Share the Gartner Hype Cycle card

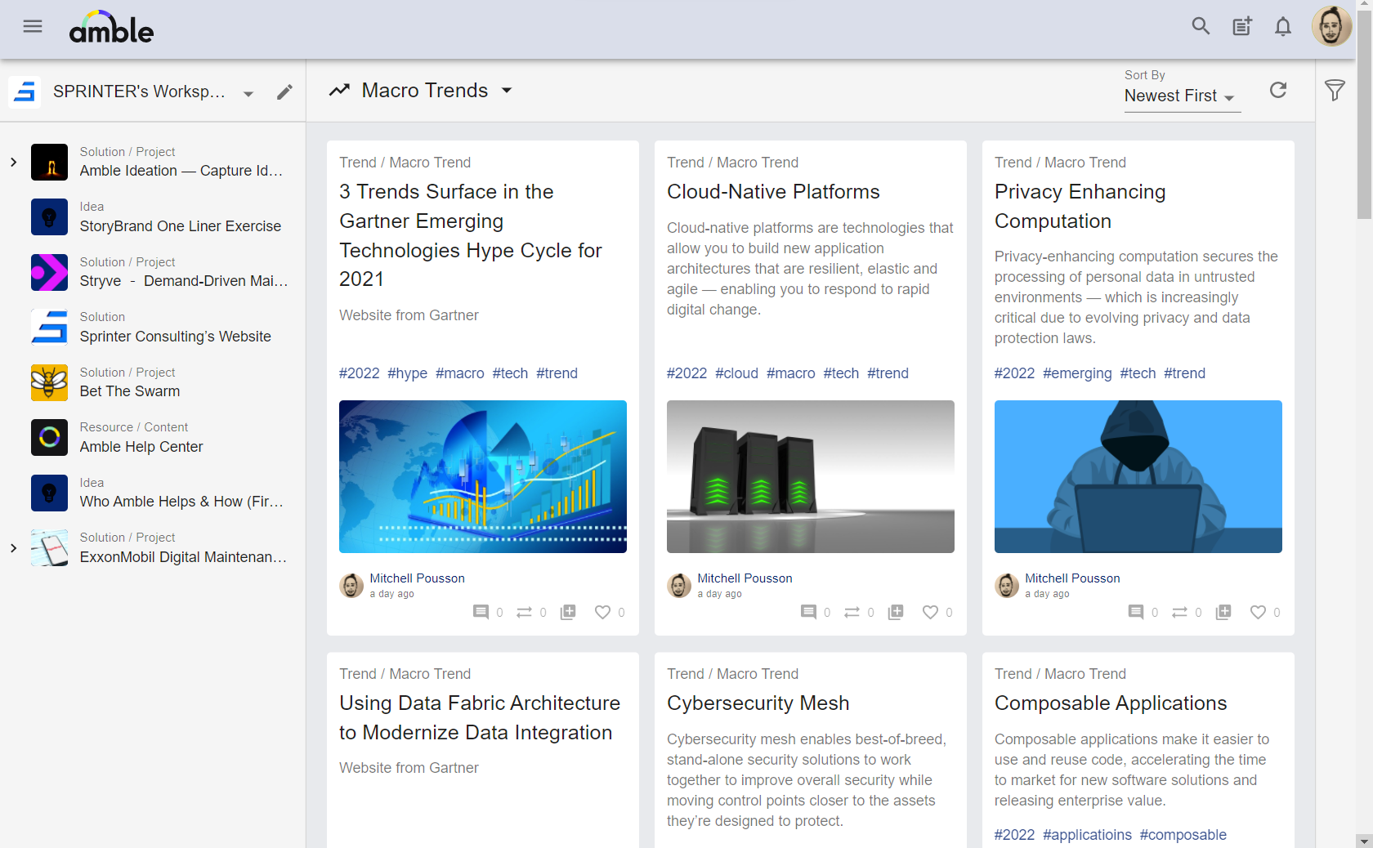[x=525, y=612]
